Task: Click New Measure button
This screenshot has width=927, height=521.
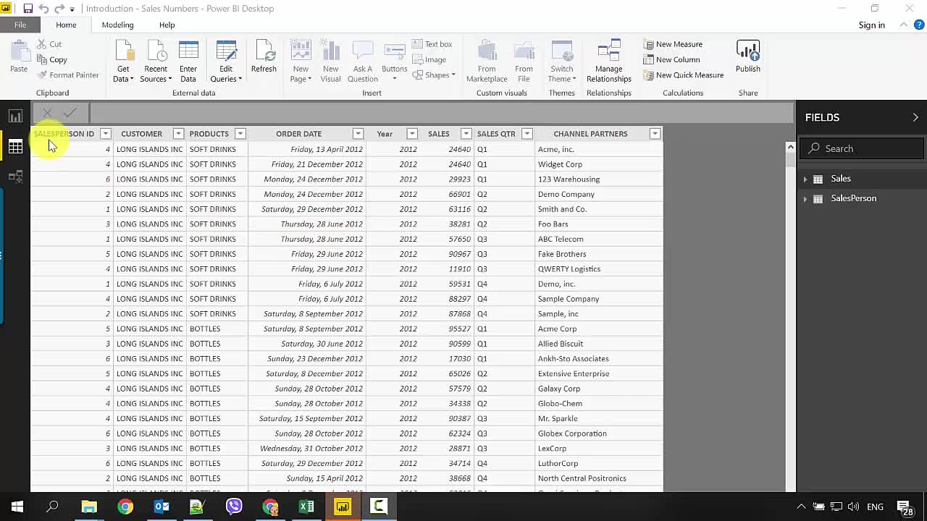Action: [x=673, y=44]
